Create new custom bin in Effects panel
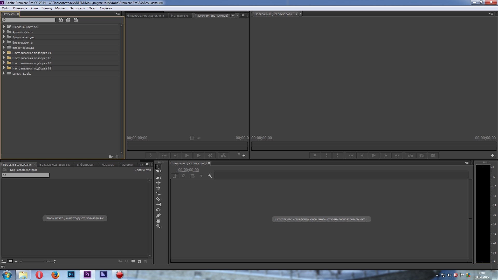This screenshot has height=280, width=498. pyautogui.click(x=111, y=157)
